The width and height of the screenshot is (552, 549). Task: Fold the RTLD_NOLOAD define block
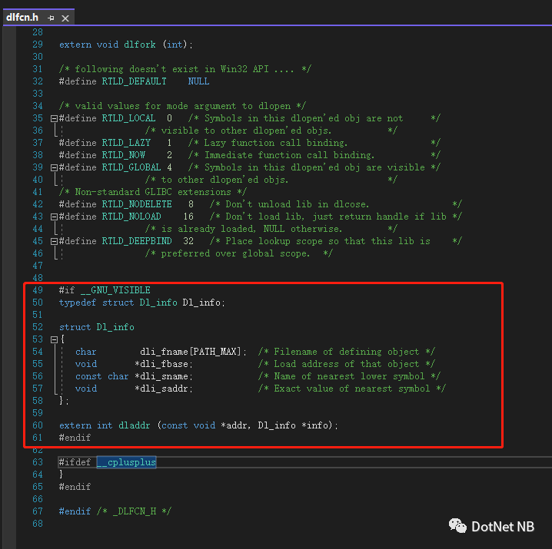(54, 217)
